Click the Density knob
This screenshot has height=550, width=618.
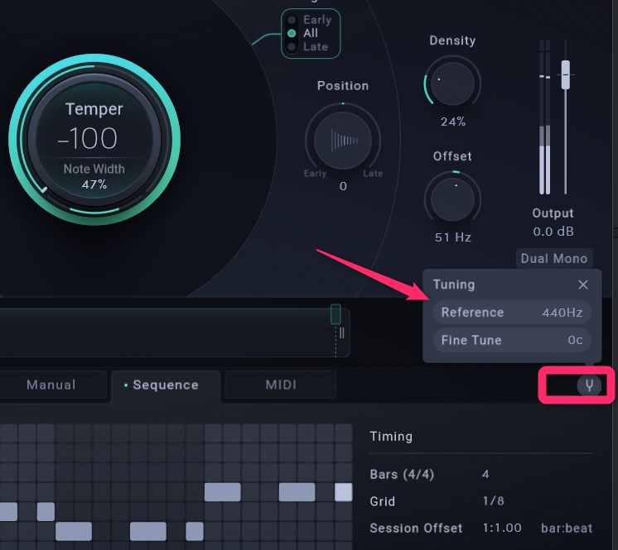click(452, 83)
